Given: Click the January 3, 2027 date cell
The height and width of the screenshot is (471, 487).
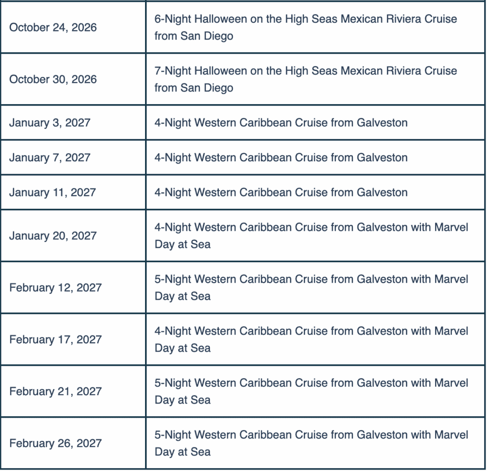Looking at the screenshot, I should click(49, 123).
